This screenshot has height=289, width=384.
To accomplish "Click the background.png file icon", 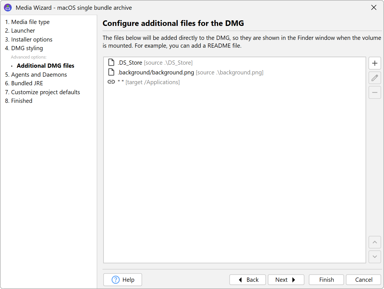I will (111, 72).
